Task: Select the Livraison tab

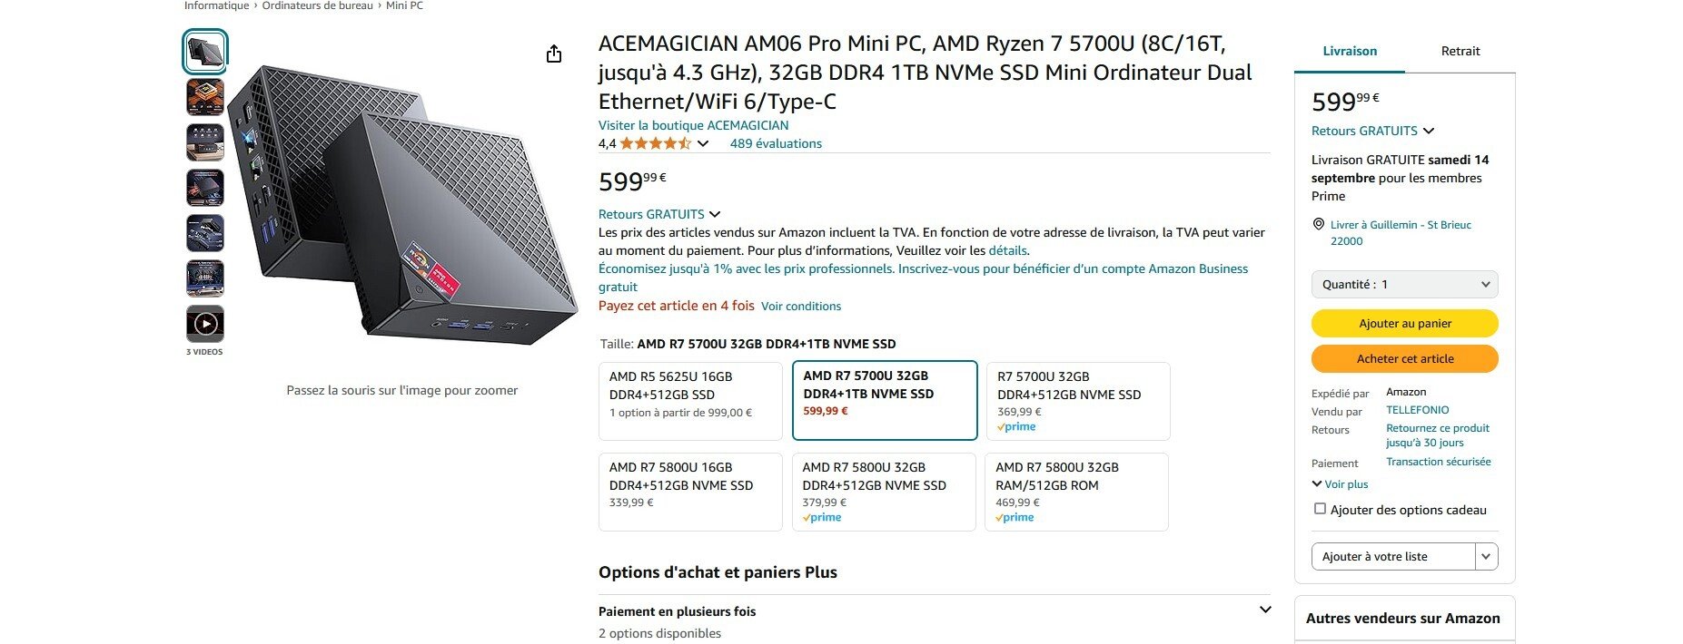Action: click(x=1350, y=52)
